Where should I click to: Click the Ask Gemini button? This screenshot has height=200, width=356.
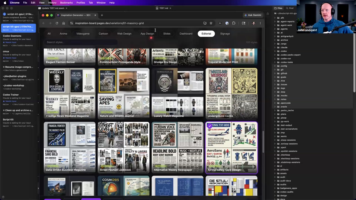253,15
